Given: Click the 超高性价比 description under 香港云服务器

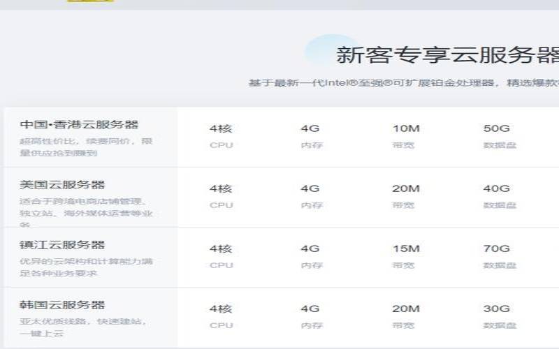Looking at the screenshot, I should (86, 147).
